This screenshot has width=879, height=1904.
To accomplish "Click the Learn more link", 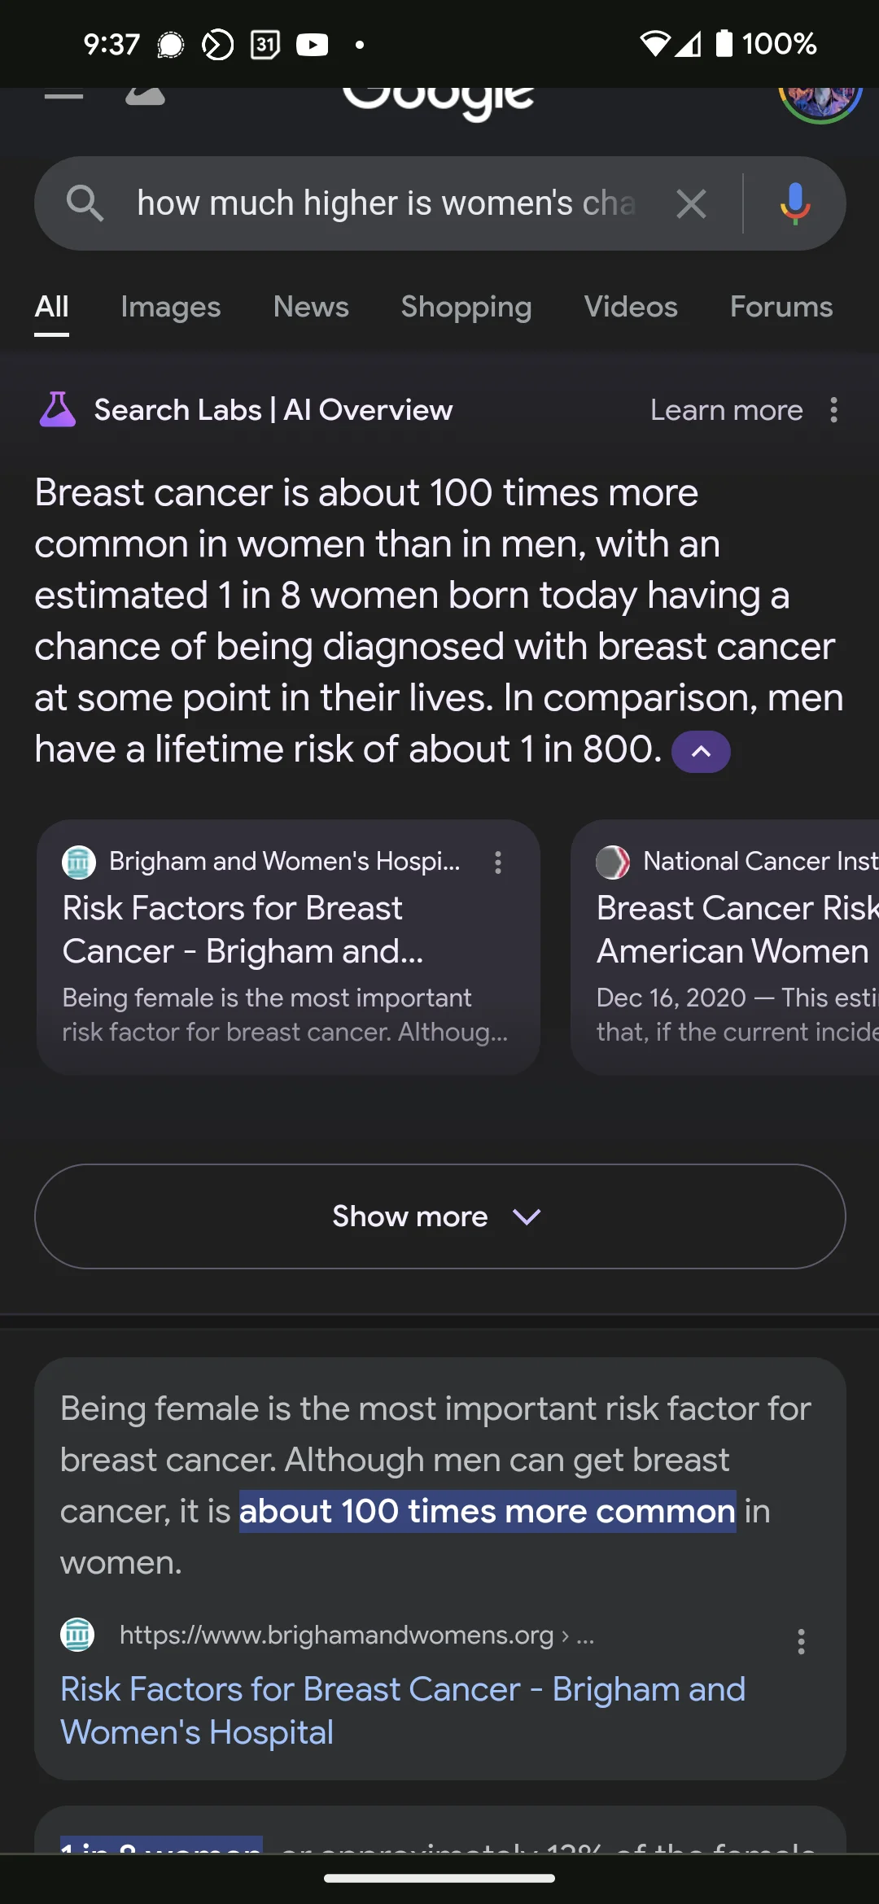I will coord(726,410).
